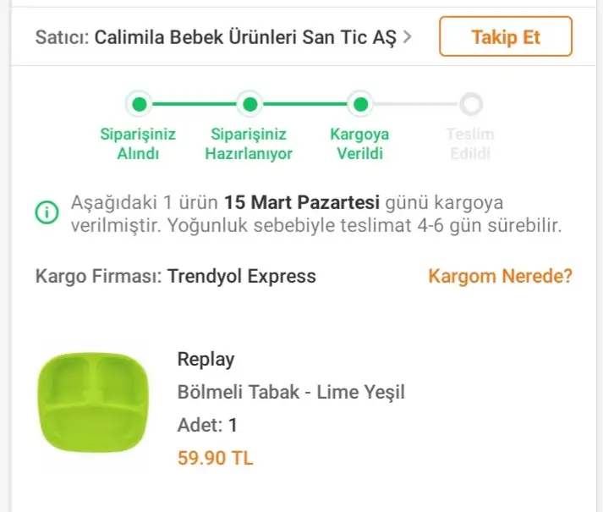Click the 15 Mart Pazartesi date text
The image size is (603, 512).
[302, 203]
